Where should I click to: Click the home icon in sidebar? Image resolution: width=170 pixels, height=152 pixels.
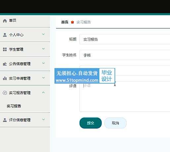[5, 20]
